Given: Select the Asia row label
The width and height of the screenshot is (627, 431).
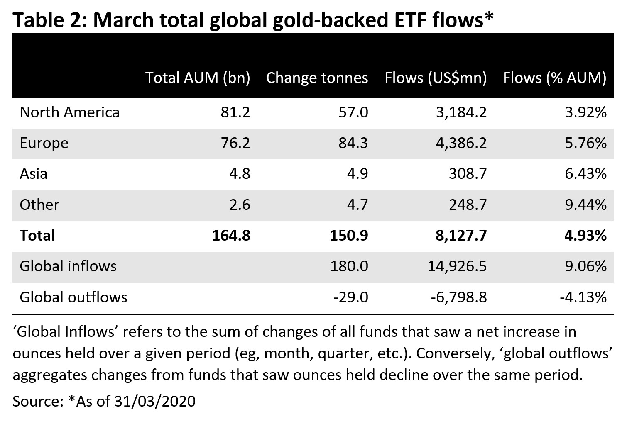Looking at the screenshot, I should click(34, 173).
